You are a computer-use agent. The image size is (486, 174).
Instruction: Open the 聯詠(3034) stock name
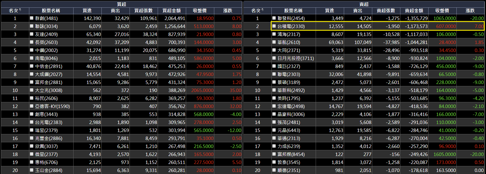pos(46,26)
